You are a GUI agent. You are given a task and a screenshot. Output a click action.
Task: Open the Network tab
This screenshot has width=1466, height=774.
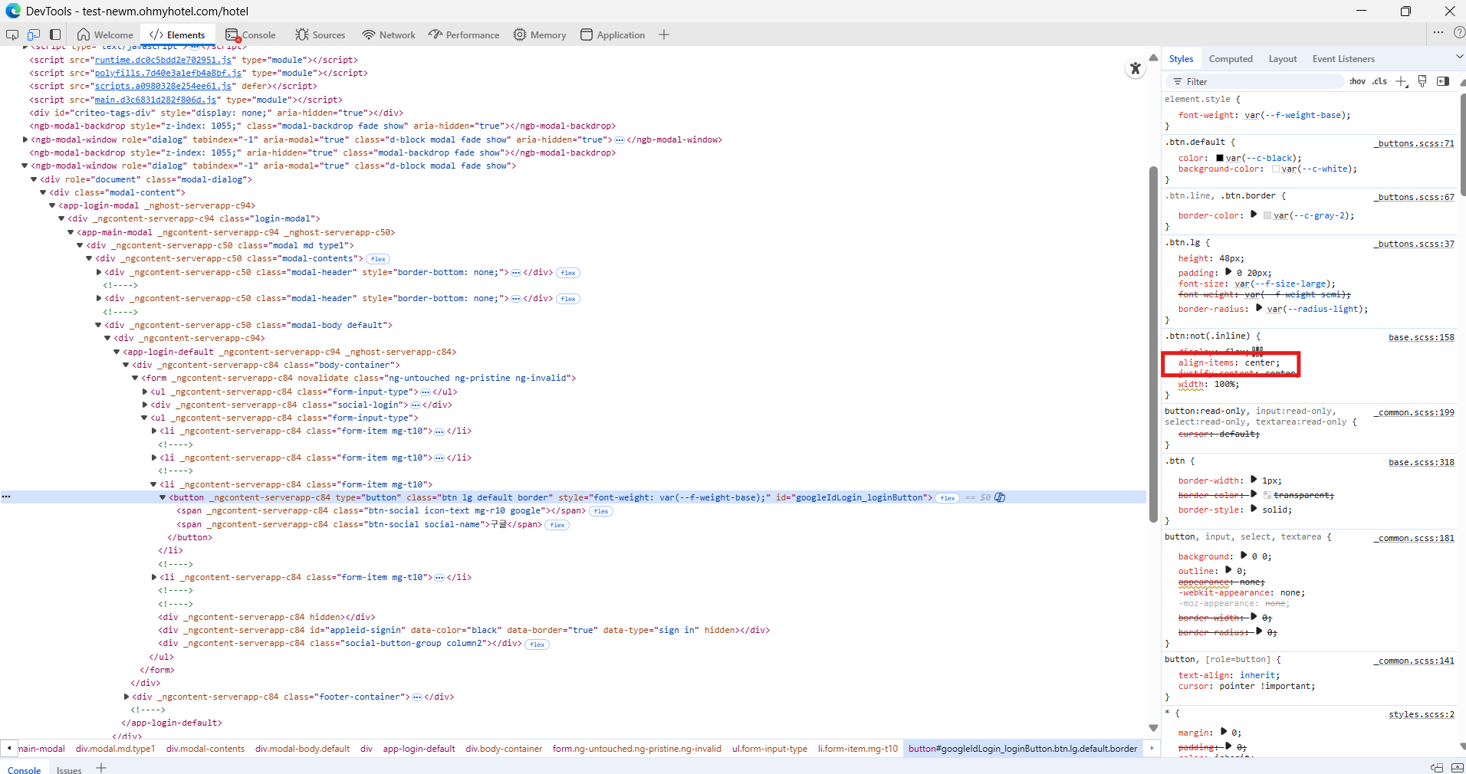pyautogui.click(x=389, y=34)
